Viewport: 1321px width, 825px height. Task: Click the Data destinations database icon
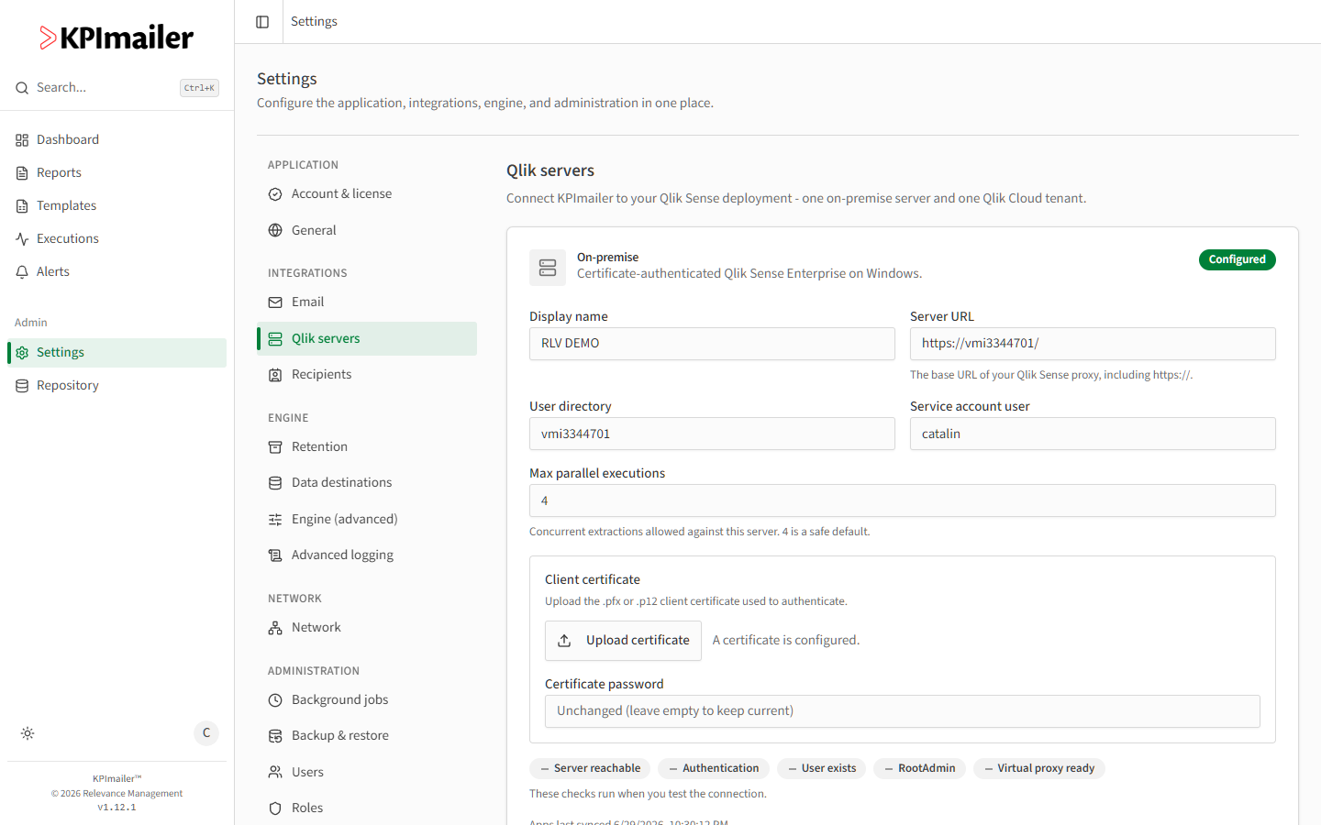(x=275, y=483)
